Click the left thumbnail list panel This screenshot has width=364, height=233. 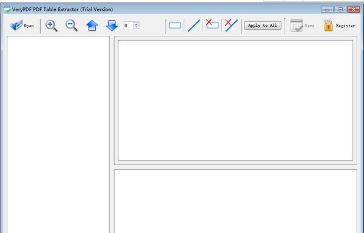tap(58, 135)
